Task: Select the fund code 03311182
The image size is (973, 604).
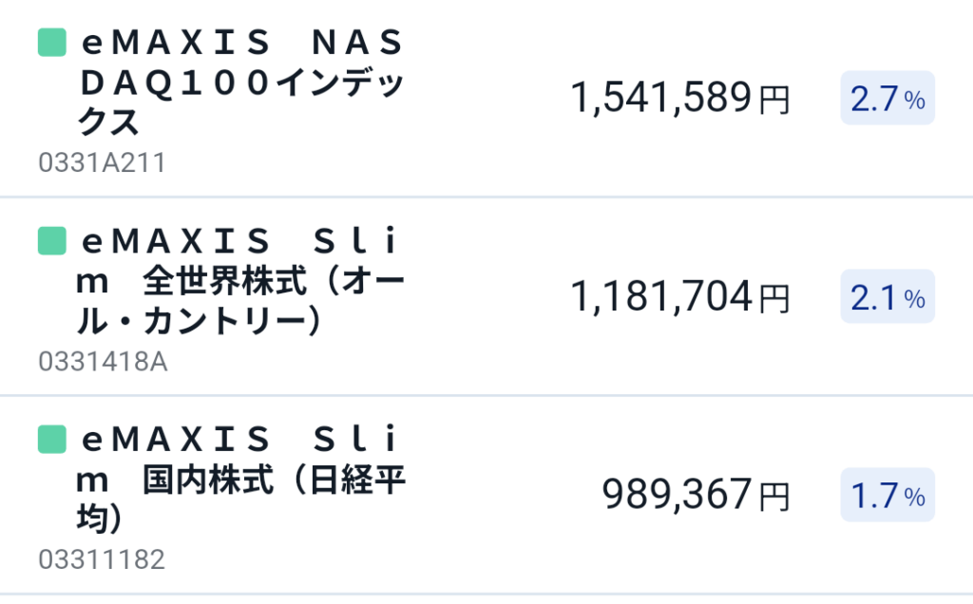Action: pyautogui.click(x=102, y=559)
